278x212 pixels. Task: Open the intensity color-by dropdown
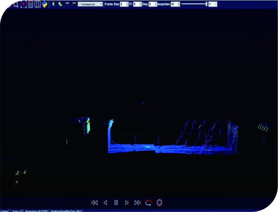click(x=90, y=4)
